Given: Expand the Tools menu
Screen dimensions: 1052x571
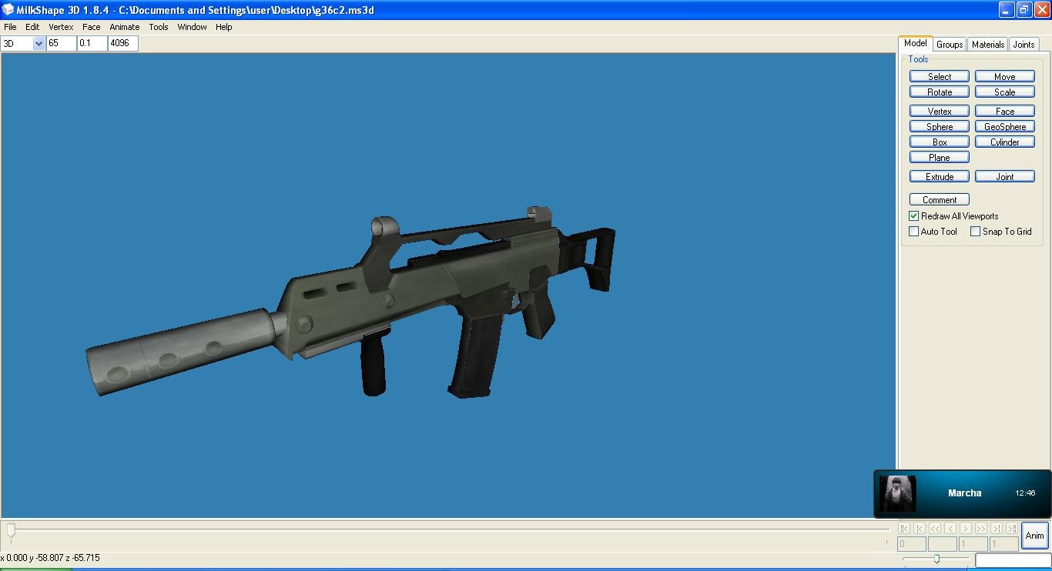Looking at the screenshot, I should 159,27.
